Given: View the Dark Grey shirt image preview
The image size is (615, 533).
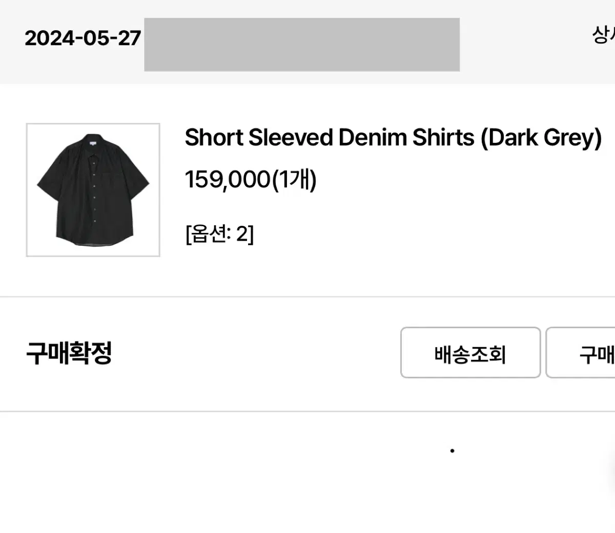Looking at the screenshot, I should pos(93,189).
